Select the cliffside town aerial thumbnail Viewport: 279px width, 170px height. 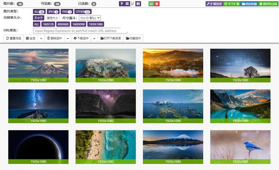tap(106, 66)
